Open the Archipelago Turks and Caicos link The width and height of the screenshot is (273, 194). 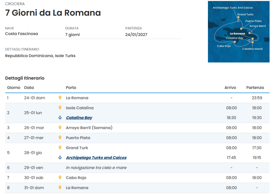(x=96, y=158)
